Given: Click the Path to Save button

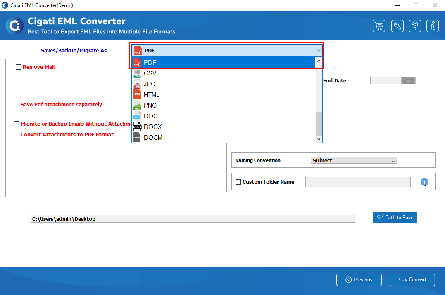Looking at the screenshot, I should [395, 218].
